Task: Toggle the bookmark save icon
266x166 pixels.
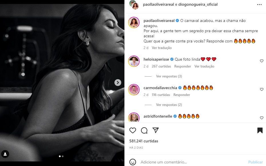Action: [x=260, y=130]
